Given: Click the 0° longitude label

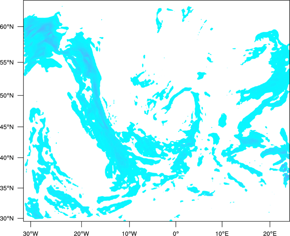Looking at the screenshot, I should pyautogui.click(x=176, y=233).
